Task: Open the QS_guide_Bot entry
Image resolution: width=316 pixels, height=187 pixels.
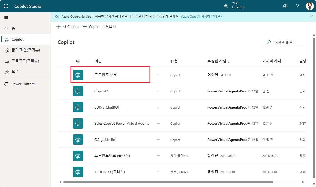Action: (106, 140)
